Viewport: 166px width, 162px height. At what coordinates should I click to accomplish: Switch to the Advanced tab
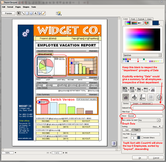coord(146,104)
